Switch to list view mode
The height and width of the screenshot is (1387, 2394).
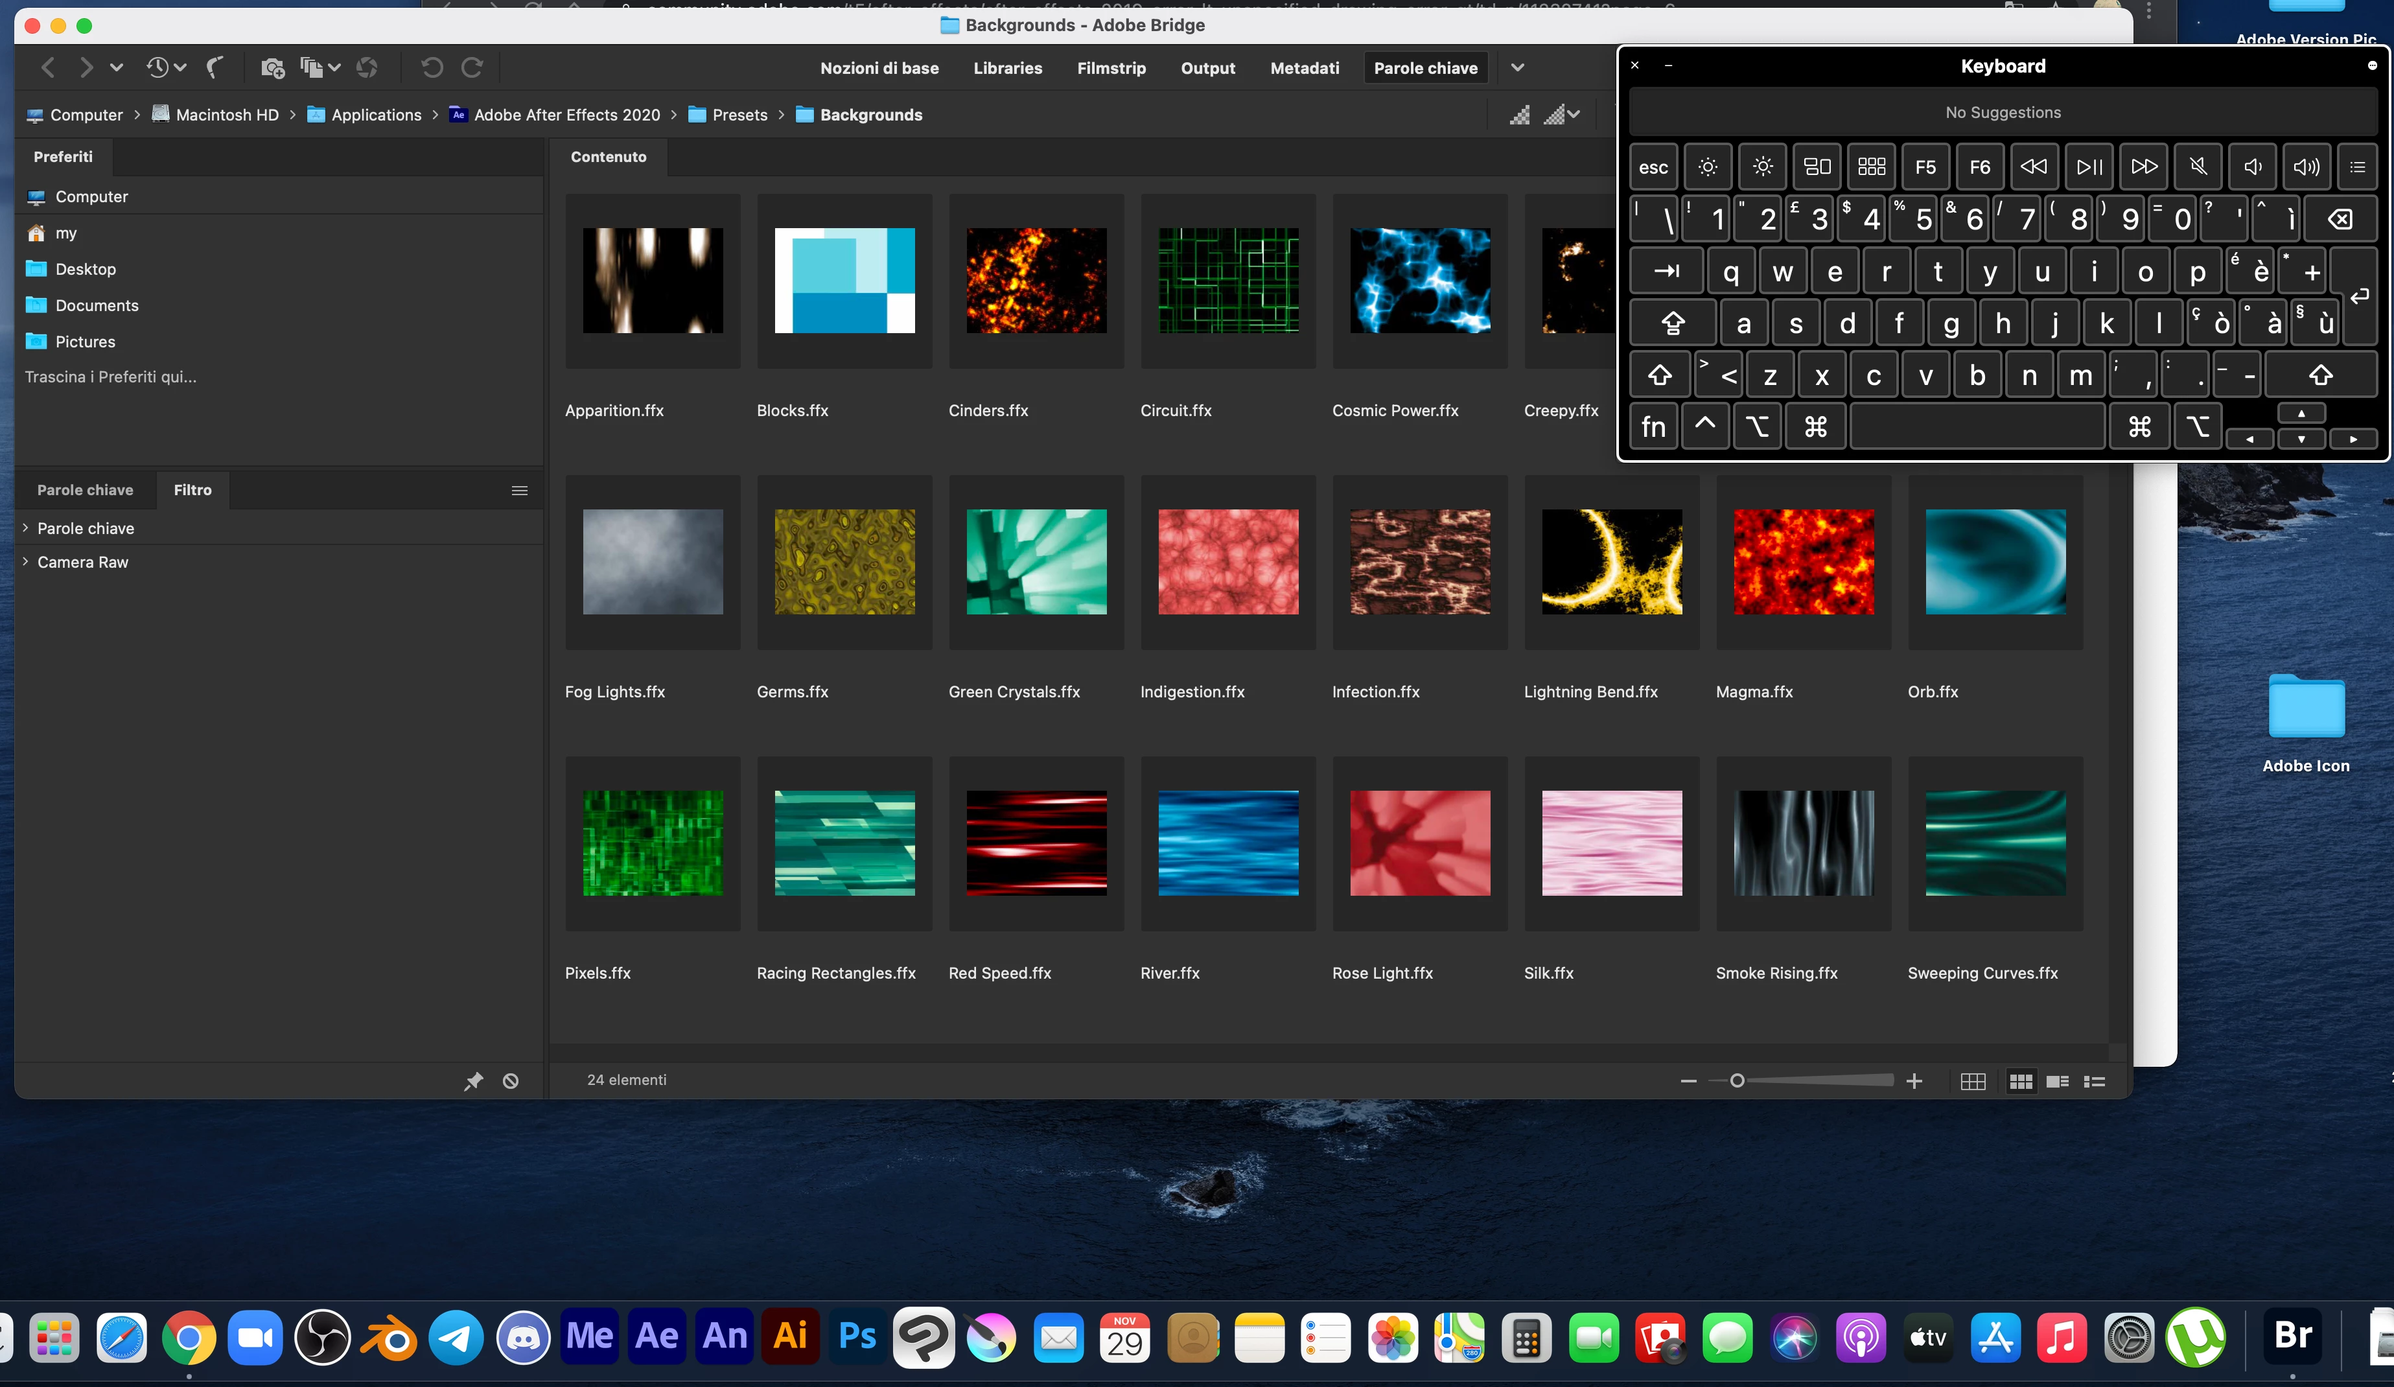[2095, 1081]
